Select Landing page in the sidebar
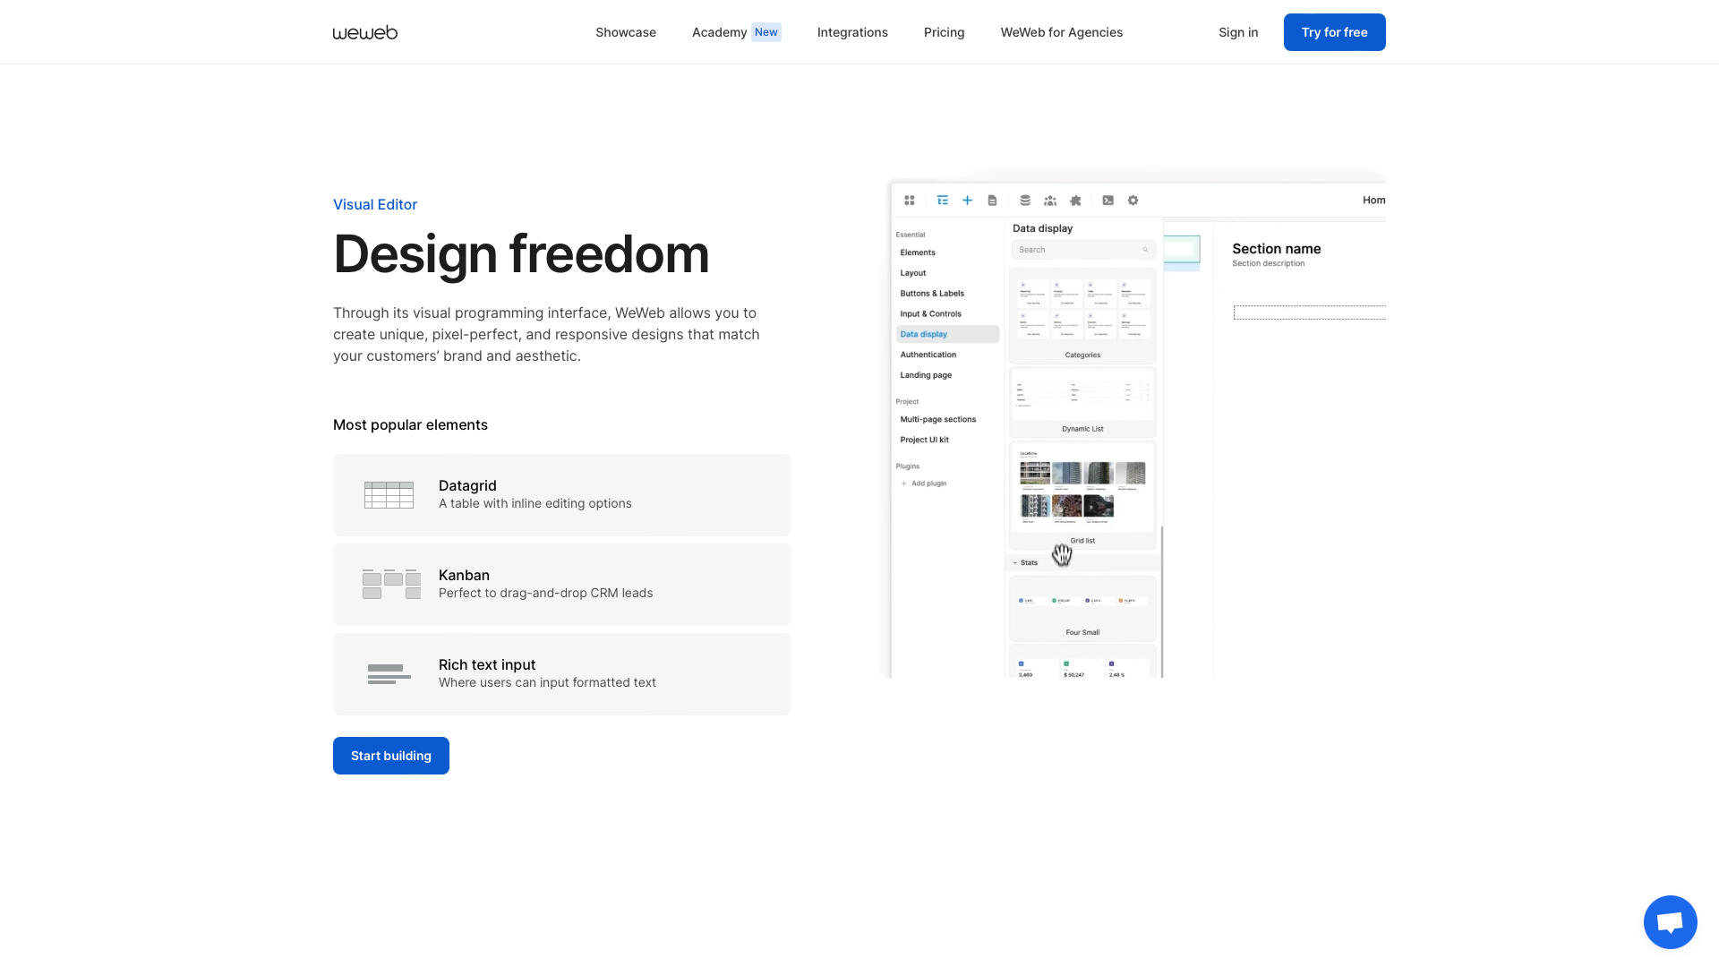The image size is (1719, 967). tap(926, 375)
